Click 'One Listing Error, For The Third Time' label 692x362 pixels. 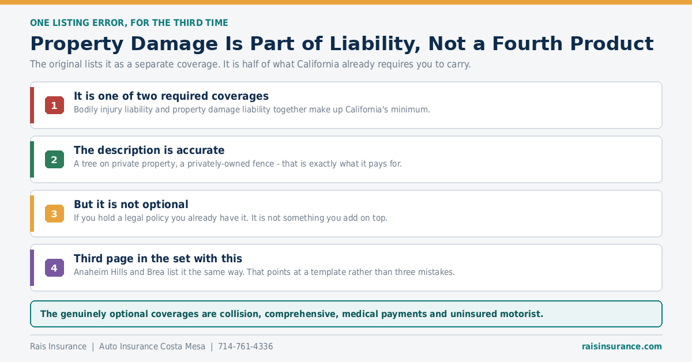129,23
